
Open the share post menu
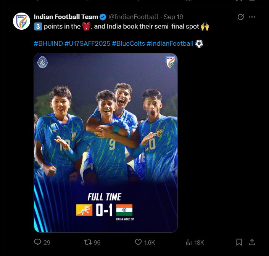[x=252, y=242]
